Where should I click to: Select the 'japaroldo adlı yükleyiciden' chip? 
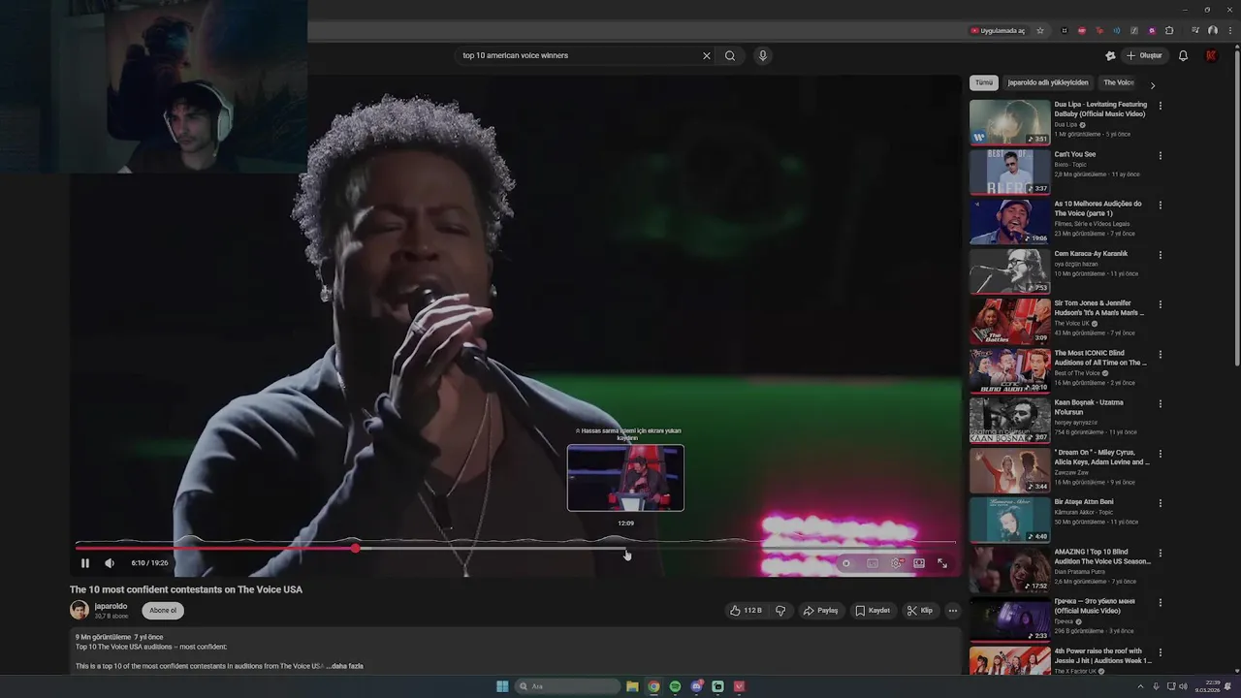tap(1048, 82)
